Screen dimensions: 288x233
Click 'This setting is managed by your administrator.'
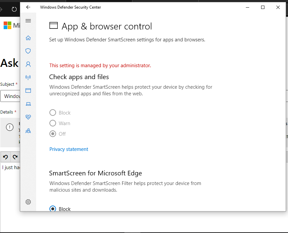point(100,66)
